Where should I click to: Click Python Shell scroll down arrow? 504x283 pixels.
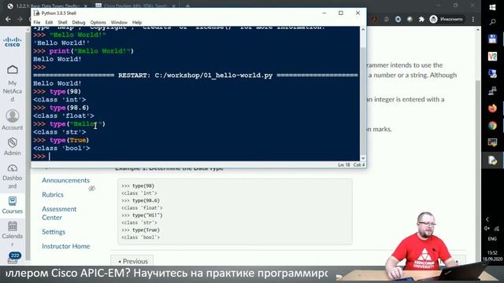[x=363, y=158]
